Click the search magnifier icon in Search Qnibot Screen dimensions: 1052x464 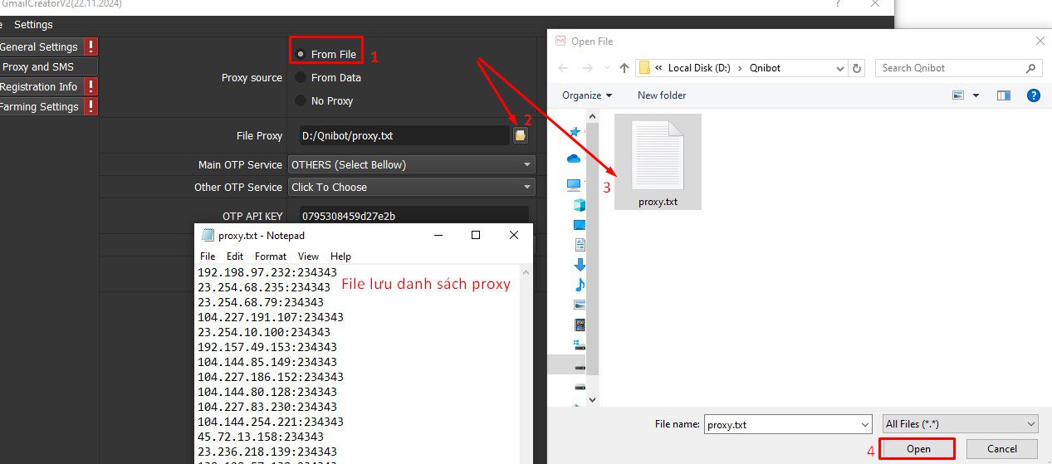(1031, 68)
